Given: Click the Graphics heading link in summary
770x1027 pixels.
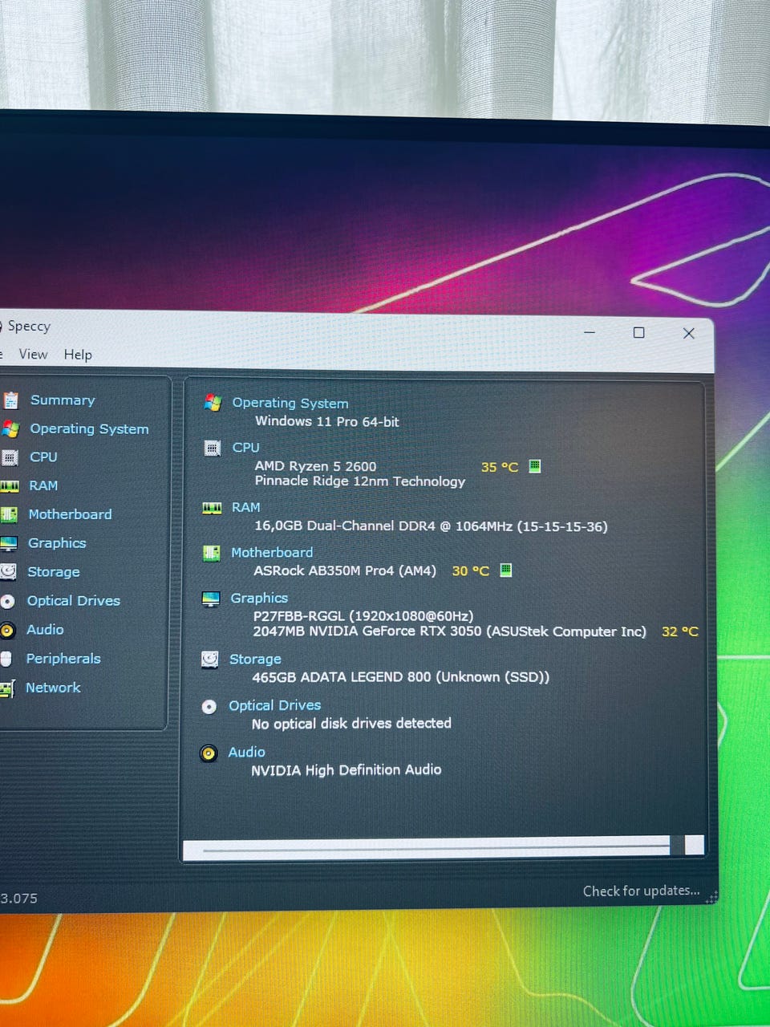Looking at the screenshot, I should tap(259, 598).
